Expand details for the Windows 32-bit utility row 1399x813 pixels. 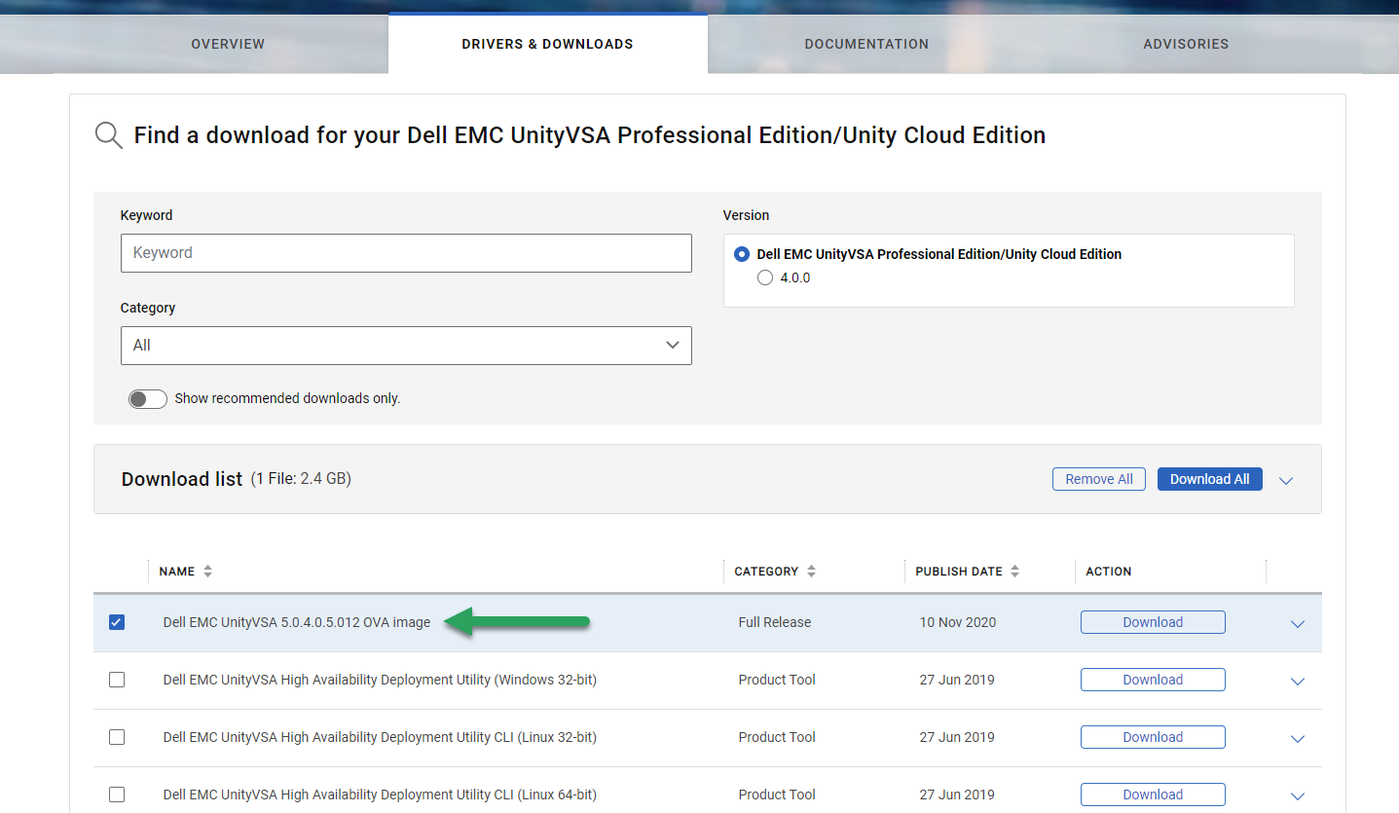(x=1297, y=682)
